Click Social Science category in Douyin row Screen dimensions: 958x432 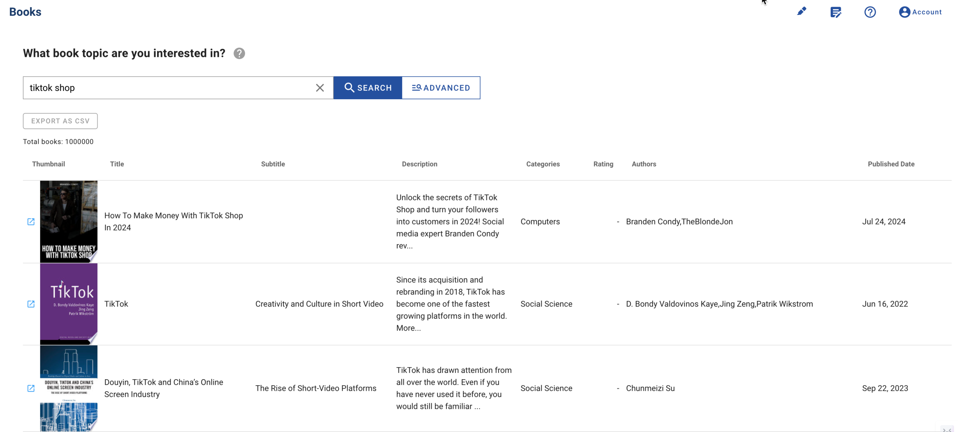[x=546, y=388]
